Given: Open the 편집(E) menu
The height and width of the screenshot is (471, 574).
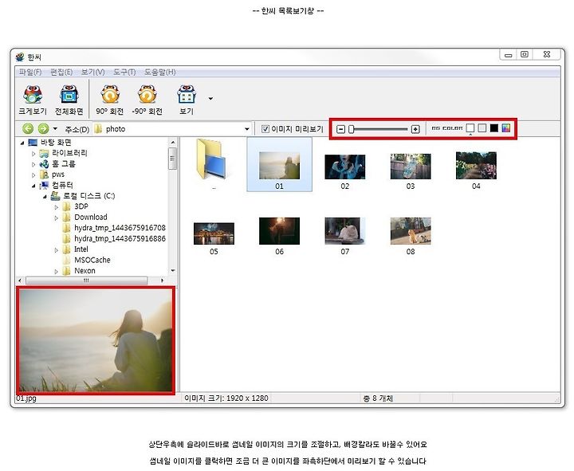Looking at the screenshot, I should pyautogui.click(x=61, y=72).
